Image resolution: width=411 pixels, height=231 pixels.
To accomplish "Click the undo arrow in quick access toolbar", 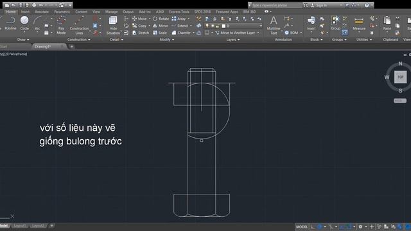I will [41, 5].
